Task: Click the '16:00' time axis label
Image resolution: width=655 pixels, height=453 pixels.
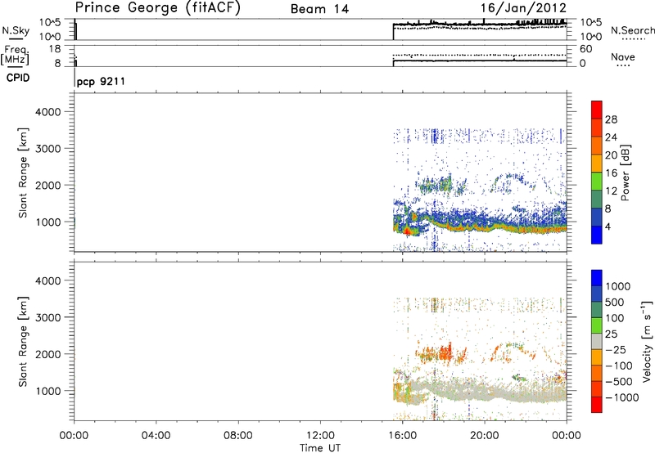Action: pos(402,436)
